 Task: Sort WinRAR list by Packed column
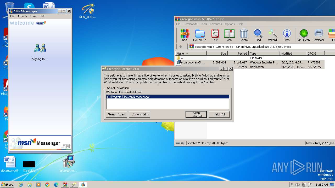[x=238, y=54]
